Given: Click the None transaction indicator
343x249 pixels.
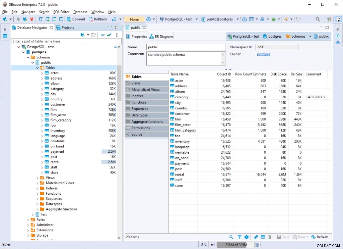Looking at the screenshot, I should tap(134, 19).
